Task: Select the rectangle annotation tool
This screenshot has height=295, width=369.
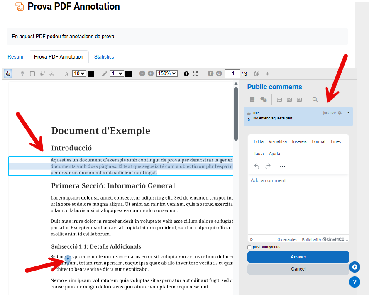Action: pos(32,74)
